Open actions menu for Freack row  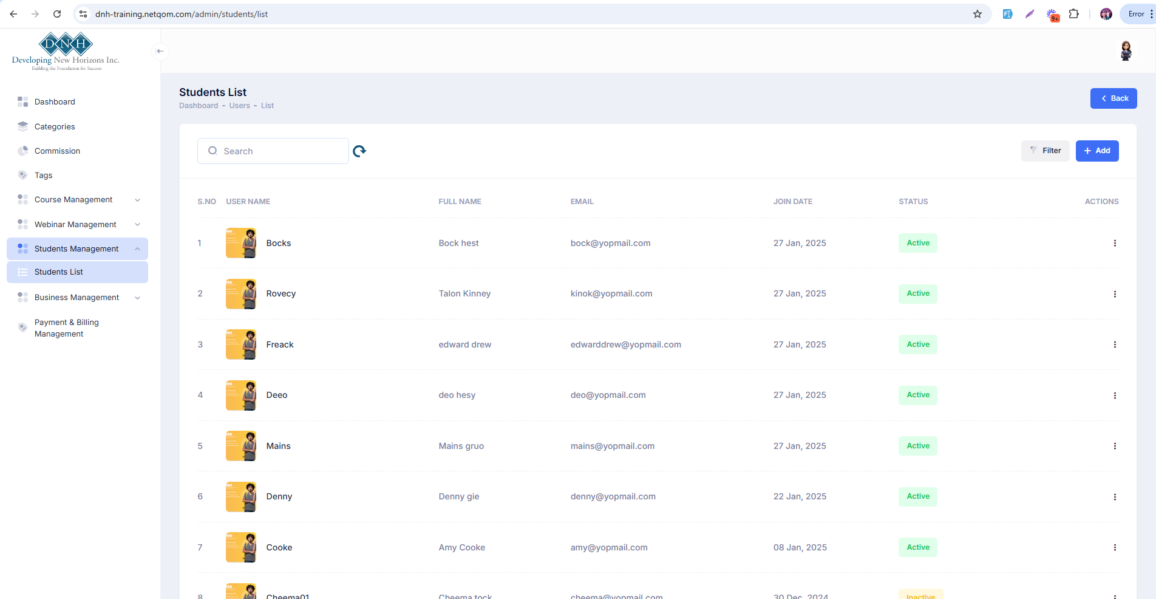tap(1115, 344)
